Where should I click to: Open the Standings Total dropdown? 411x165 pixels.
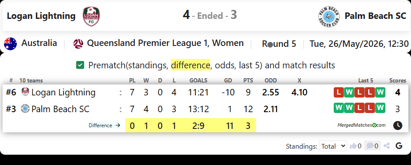coord(333,146)
